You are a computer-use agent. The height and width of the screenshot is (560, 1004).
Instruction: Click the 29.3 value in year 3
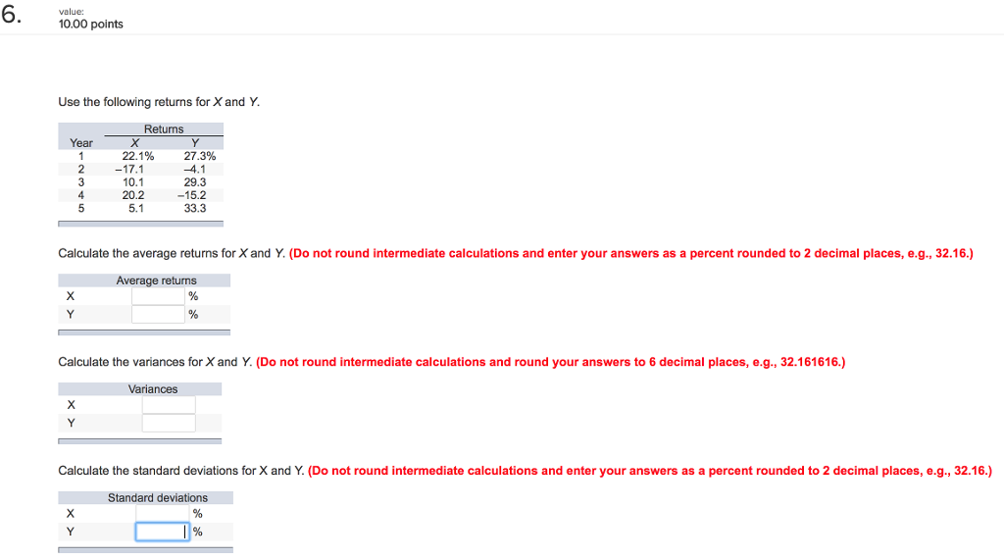point(195,182)
